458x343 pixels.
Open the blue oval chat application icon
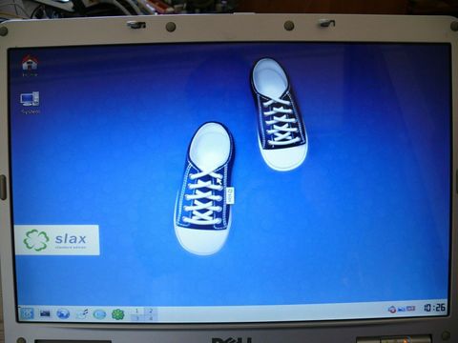pyautogui.click(x=99, y=314)
